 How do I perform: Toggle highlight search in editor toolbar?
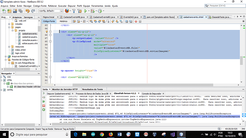(x=104, y=21)
